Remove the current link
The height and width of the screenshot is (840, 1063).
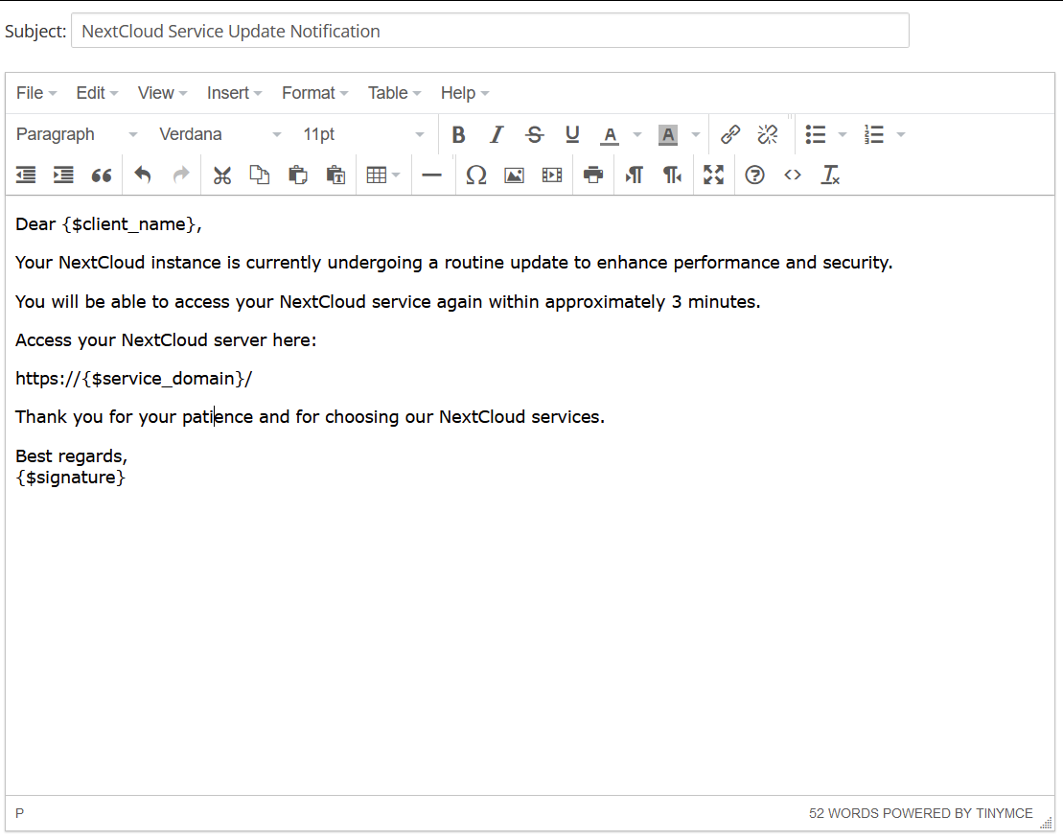tap(767, 134)
